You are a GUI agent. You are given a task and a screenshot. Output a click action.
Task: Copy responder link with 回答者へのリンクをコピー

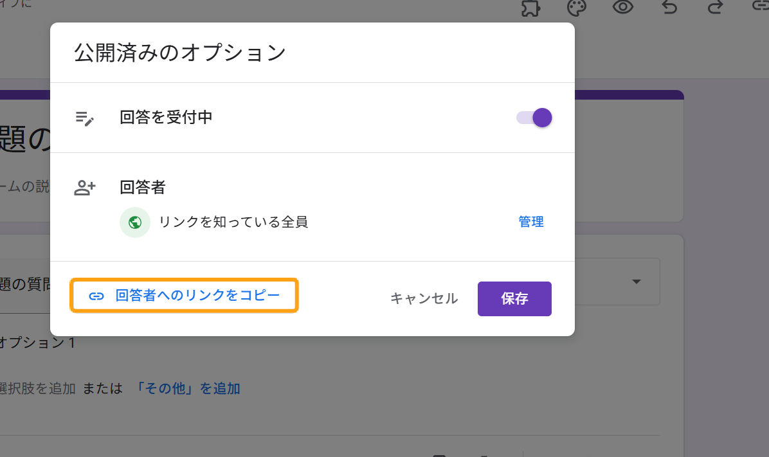click(x=185, y=296)
